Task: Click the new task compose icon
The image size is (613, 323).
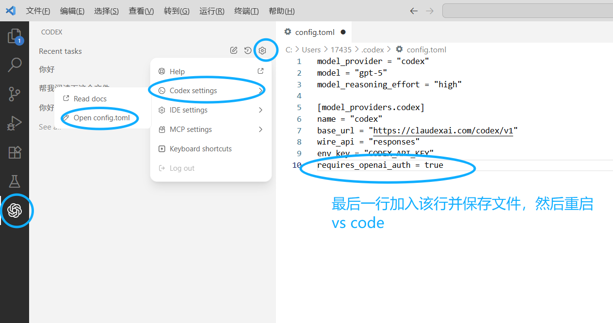Action: pyautogui.click(x=234, y=50)
